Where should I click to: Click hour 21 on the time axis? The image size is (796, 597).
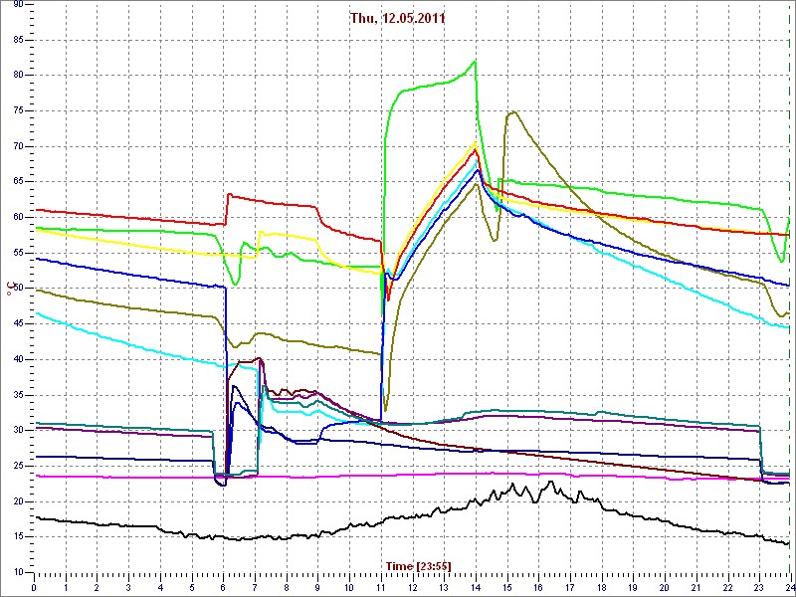[695, 587]
